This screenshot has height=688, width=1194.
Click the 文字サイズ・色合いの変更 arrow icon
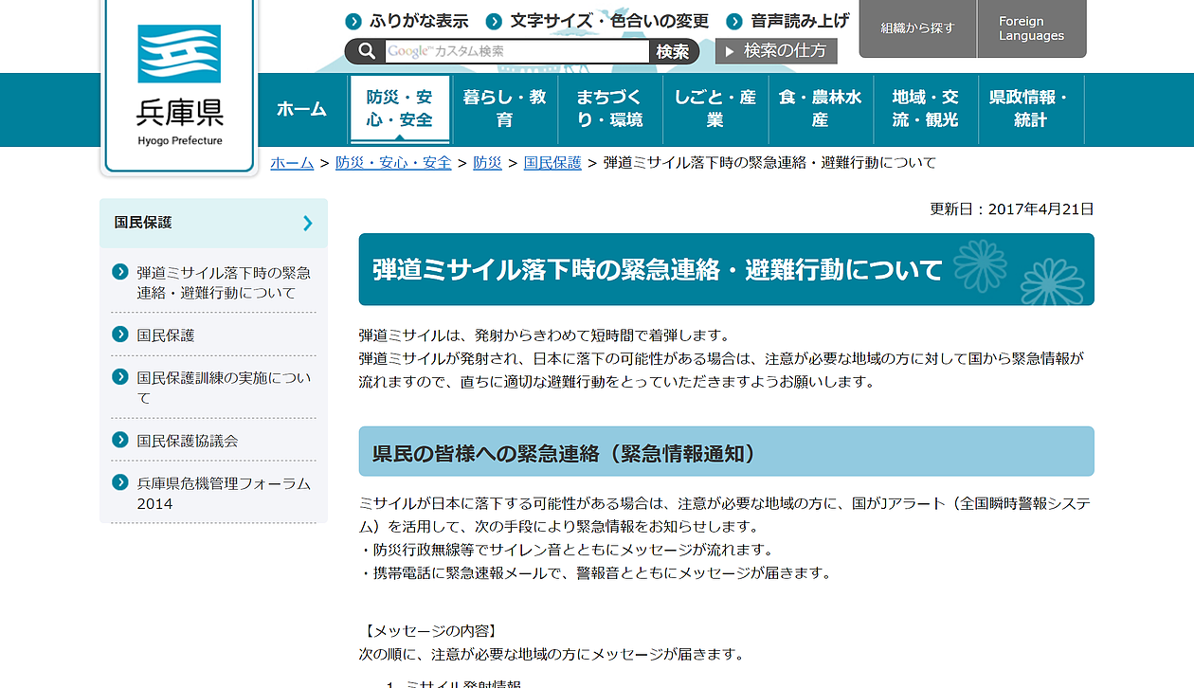[x=494, y=22]
